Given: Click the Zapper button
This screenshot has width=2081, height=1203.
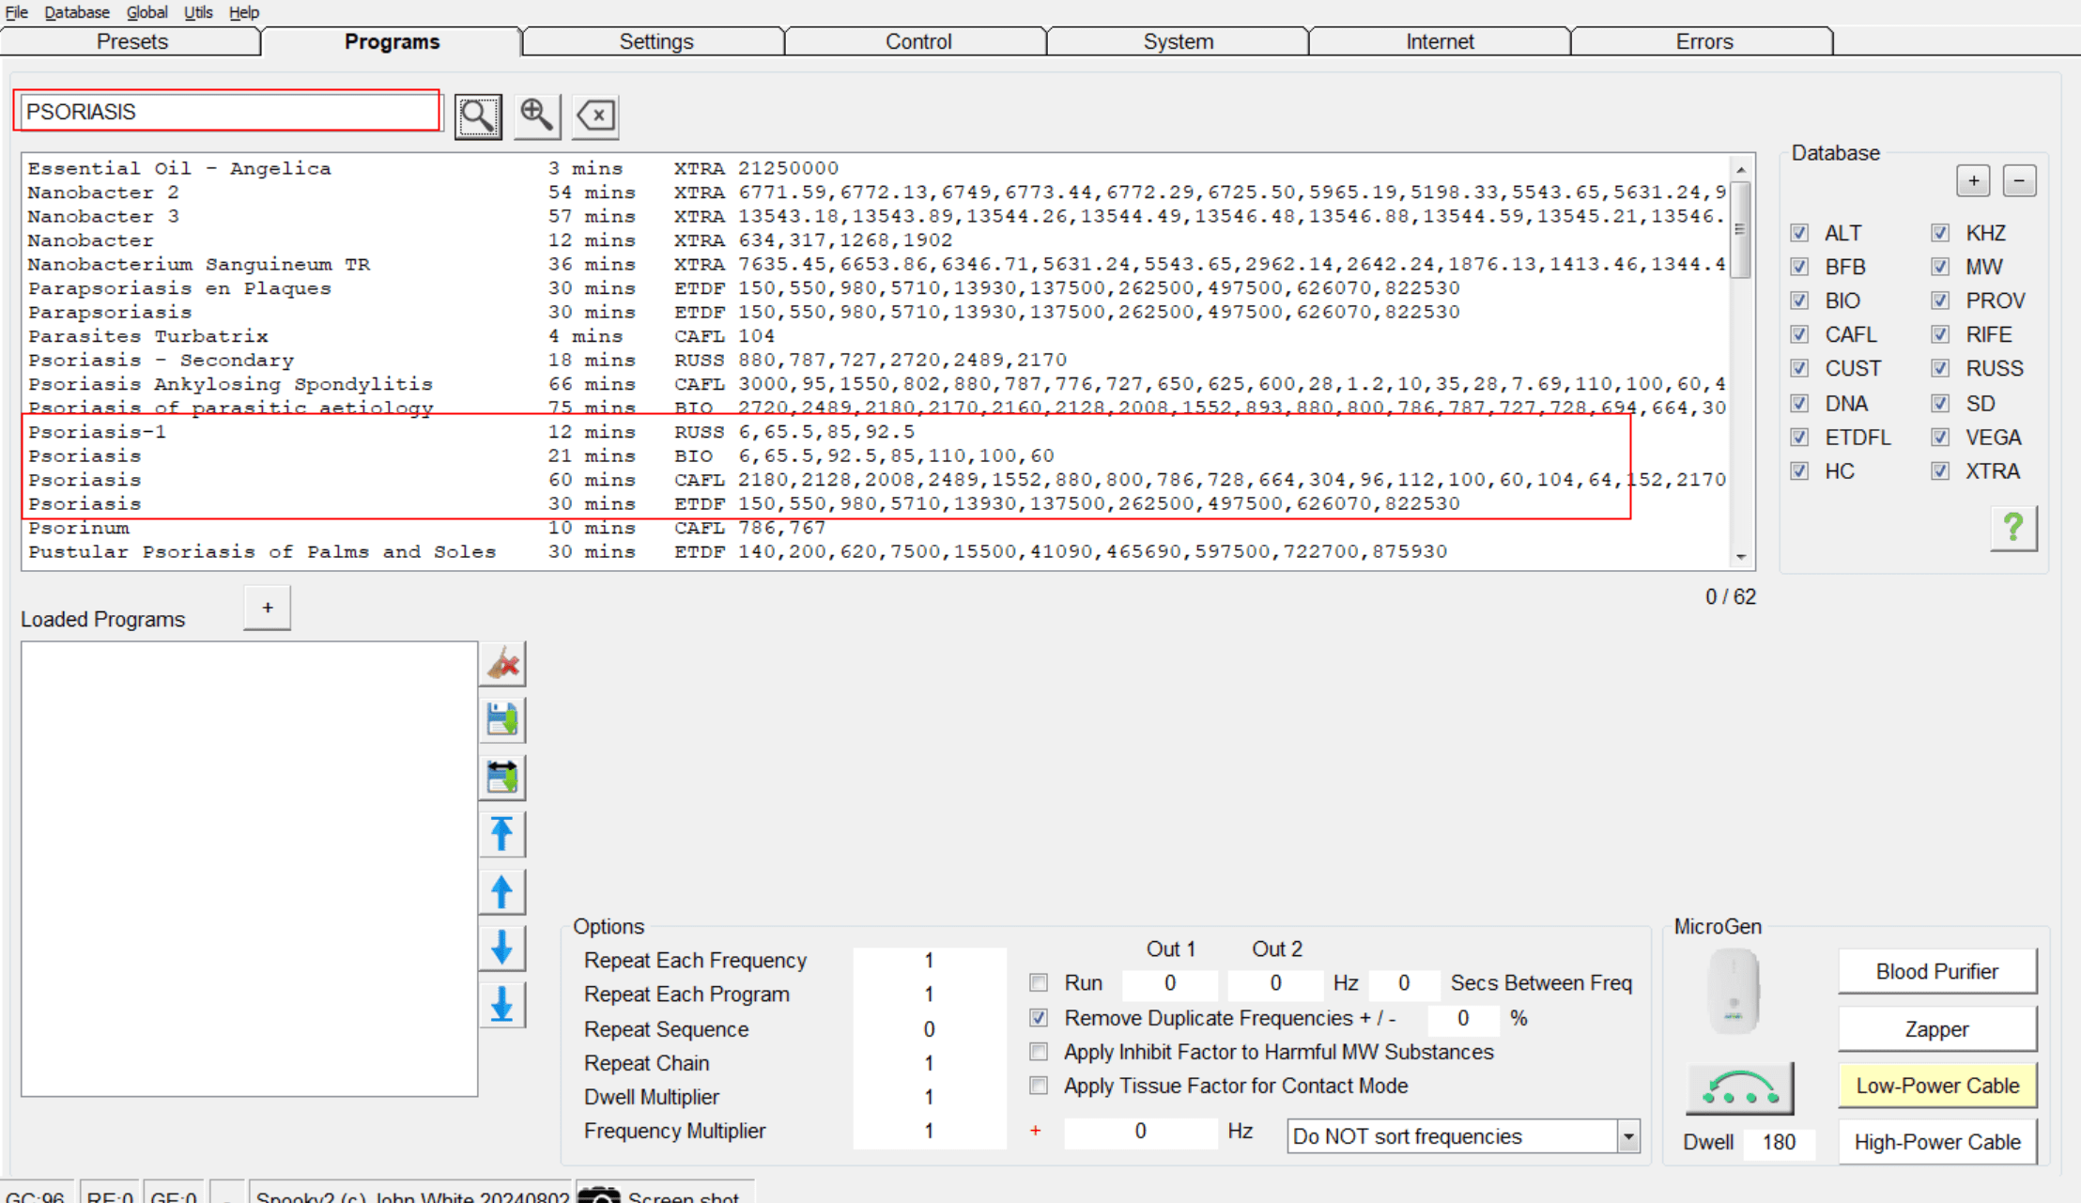Looking at the screenshot, I should point(1937,1029).
